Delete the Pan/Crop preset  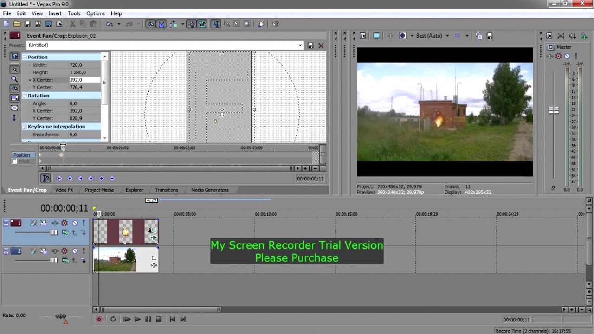pos(321,45)
